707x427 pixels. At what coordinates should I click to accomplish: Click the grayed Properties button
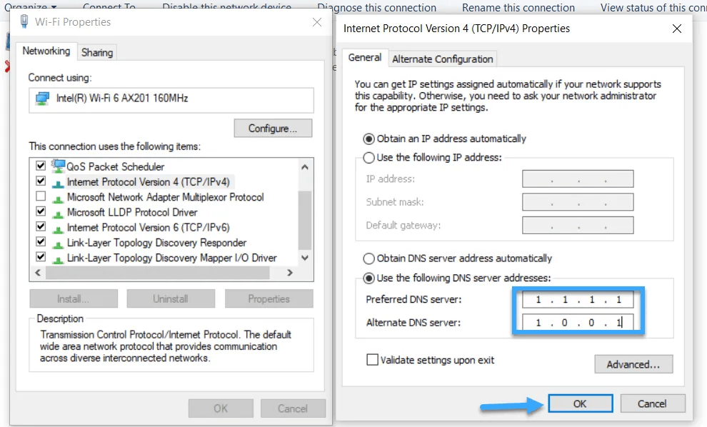point(269,299)
